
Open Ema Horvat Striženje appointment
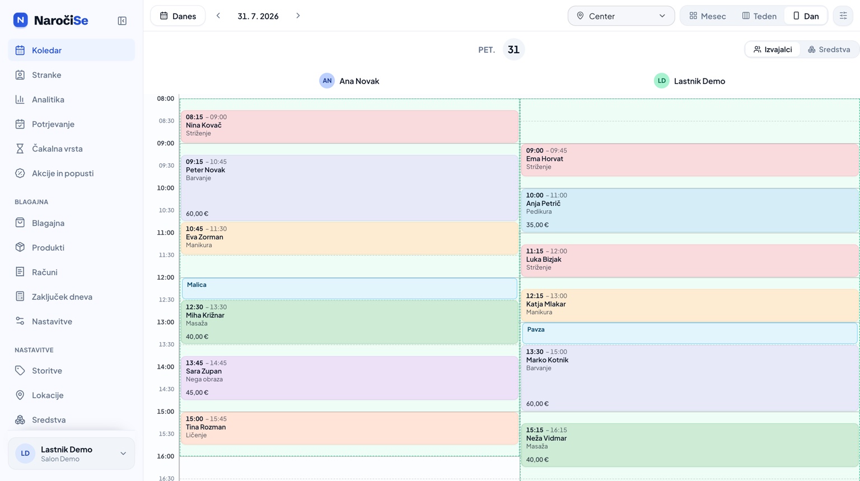(x=690, y=160)
